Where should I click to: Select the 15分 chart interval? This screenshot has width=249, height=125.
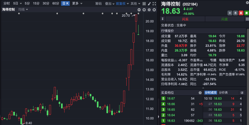(x=36, y=3)
